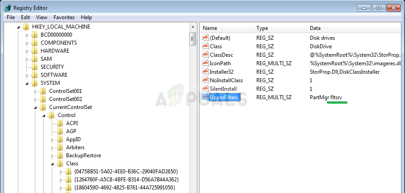Collapse the Class key
405x193 pixels.
[52, 164]
